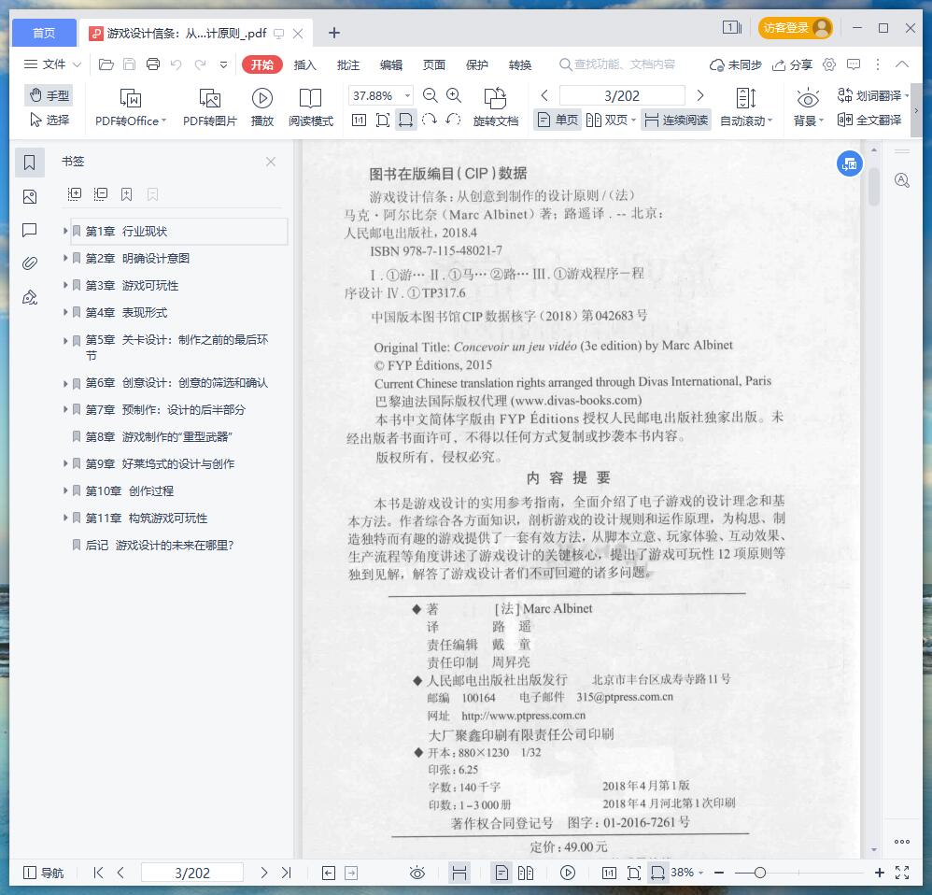Viewport: 932px width, 895px height.
Task: Open the Page tab
Action: point(434,64)
